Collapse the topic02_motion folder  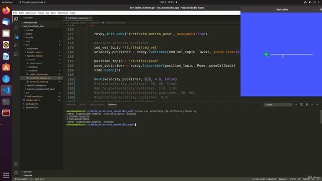35,56
